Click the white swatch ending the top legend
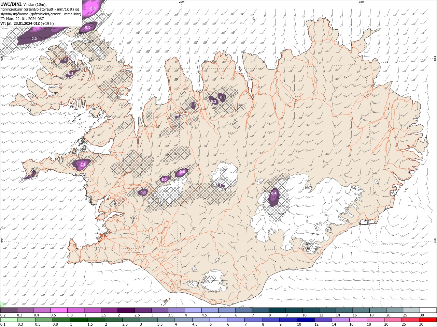 428,310
